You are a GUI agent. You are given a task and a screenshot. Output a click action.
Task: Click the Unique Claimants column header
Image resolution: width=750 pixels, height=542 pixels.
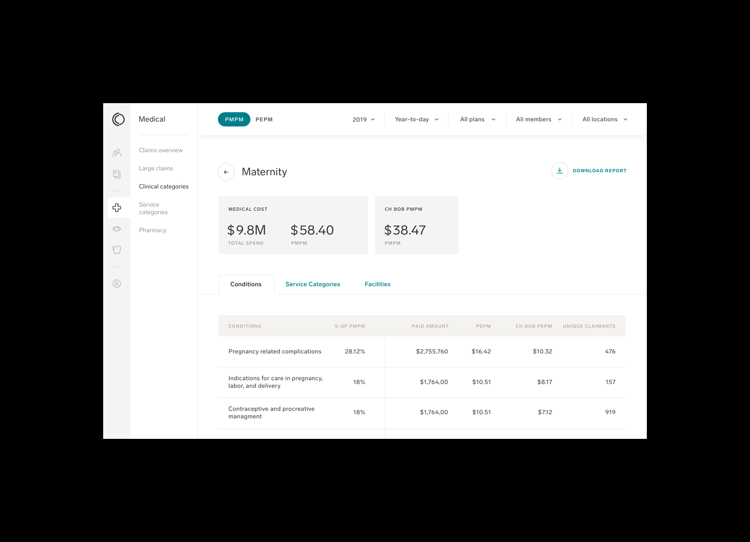point(589,326)
